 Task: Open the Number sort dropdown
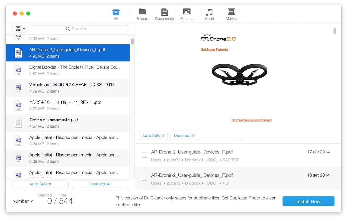pos(23,201)
